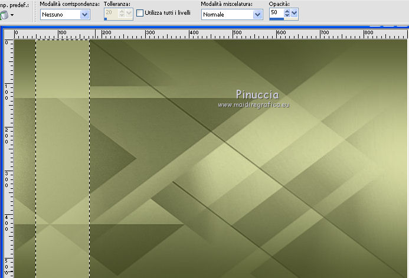Click the Tolleranza spinner arrows
The height and width of the screenshot is (278, 409).
[122, 13]
